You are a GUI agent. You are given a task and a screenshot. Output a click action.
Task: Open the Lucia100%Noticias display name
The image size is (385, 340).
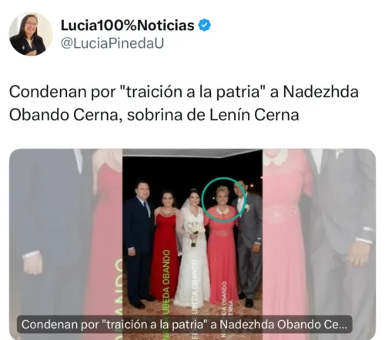pos(128,25)
